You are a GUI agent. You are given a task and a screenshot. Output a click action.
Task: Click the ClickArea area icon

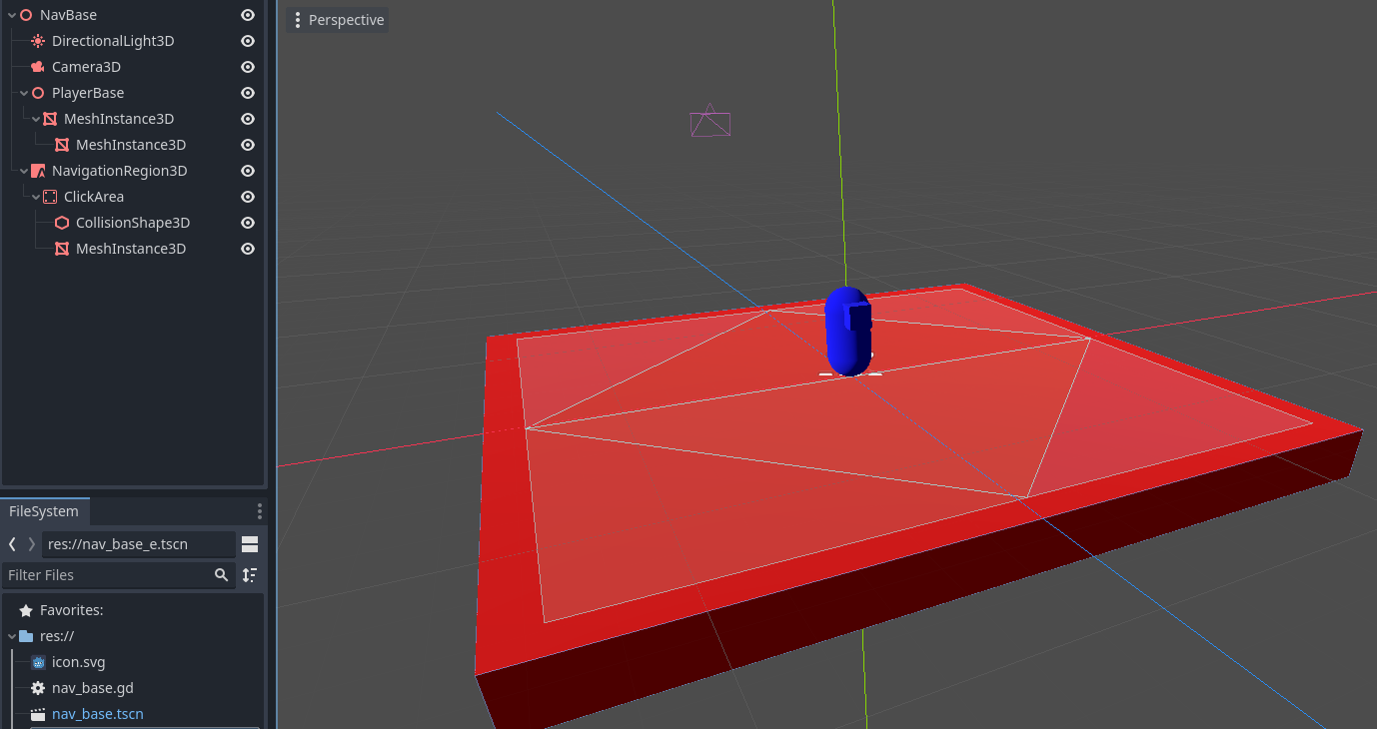(x=50, y=197)
